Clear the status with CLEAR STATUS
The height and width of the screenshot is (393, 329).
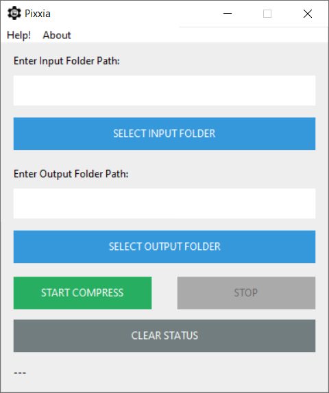(x=164, y=336)
